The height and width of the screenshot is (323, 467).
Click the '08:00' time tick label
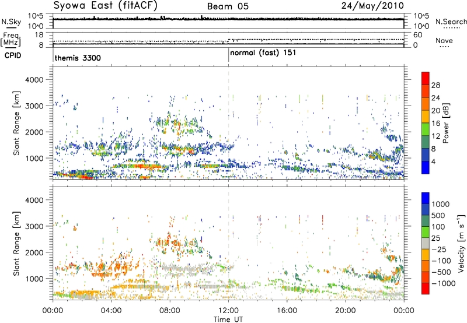pyautogui.click(x=170, y=311)
